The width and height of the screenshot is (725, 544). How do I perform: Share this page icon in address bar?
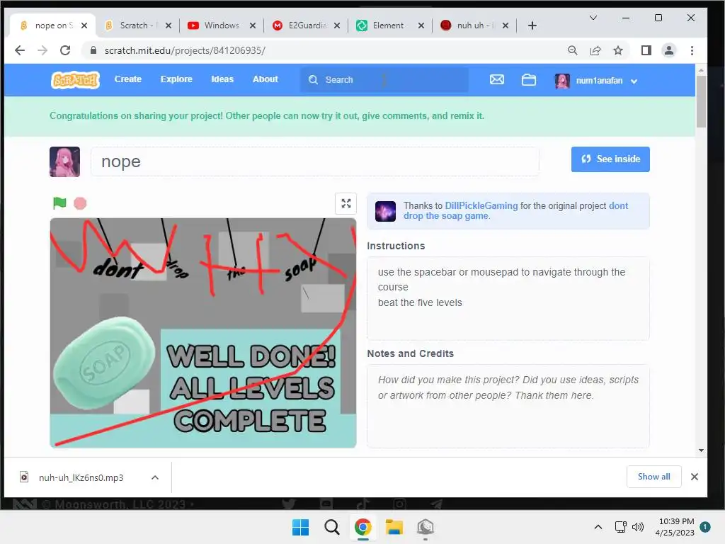[595, 50]
